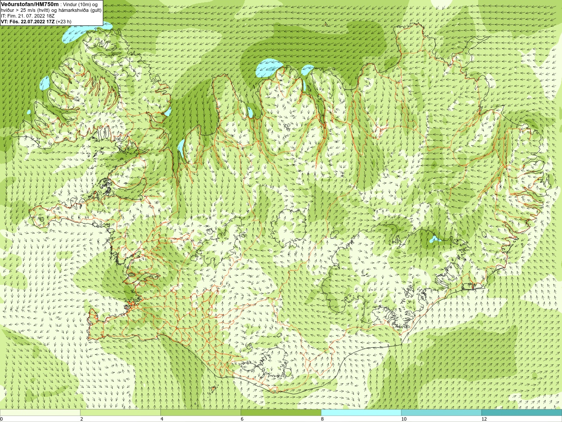
Task: Click the 10–12 m/s turquoise legend swatch
Action: tap(441, 413)
